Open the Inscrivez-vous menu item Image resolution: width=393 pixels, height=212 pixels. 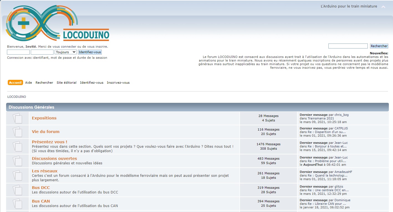tap(118, 83)
